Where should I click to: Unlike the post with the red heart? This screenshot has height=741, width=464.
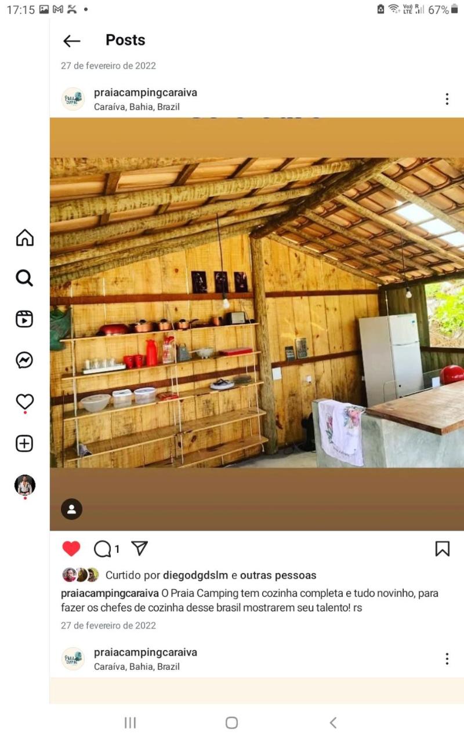point(71,549)
